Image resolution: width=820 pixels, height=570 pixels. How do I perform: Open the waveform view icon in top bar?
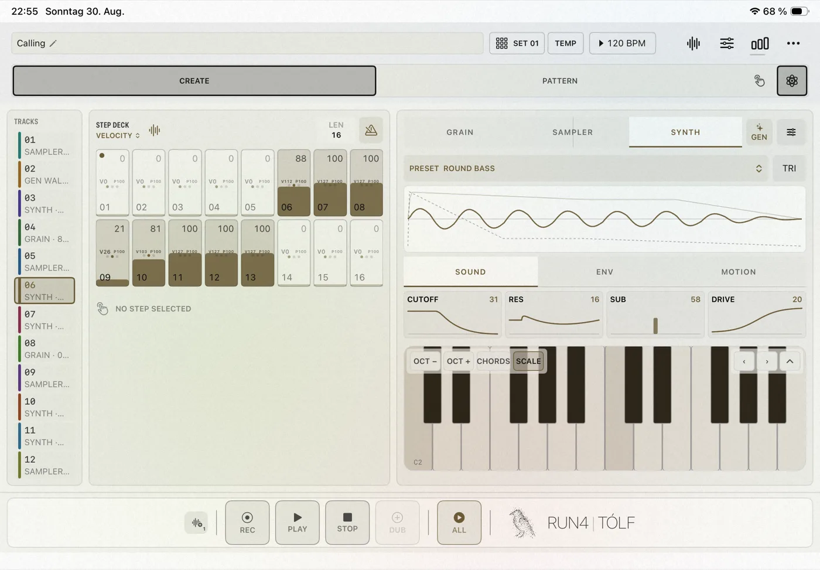693,43
